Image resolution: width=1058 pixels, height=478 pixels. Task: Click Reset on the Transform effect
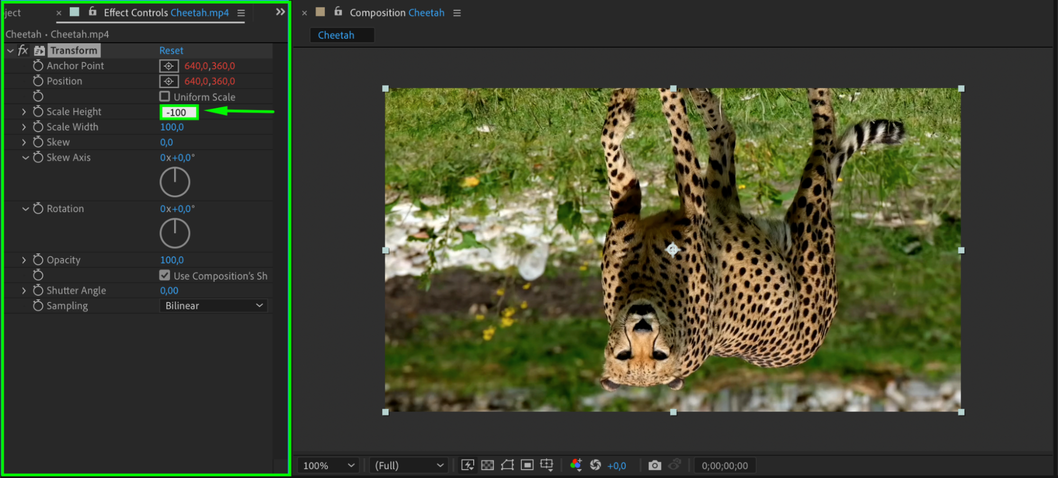(x=171, y=51)
